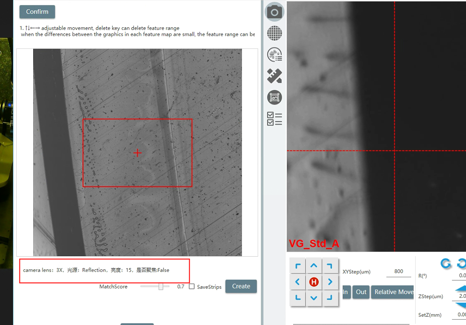Click the In button
The height and width of the screenshot is (325, 466).
tap(346, 292)
